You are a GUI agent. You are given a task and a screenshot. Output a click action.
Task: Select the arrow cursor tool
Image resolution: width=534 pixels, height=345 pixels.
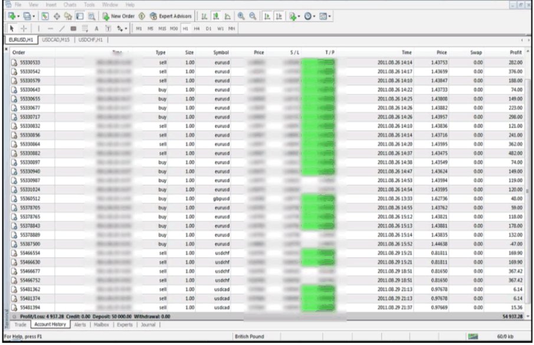point(12,28)
